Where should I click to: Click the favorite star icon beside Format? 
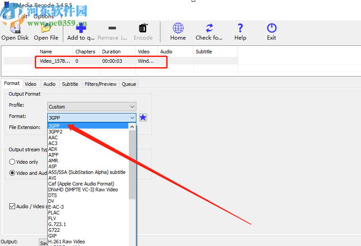(x=143, y=117)
